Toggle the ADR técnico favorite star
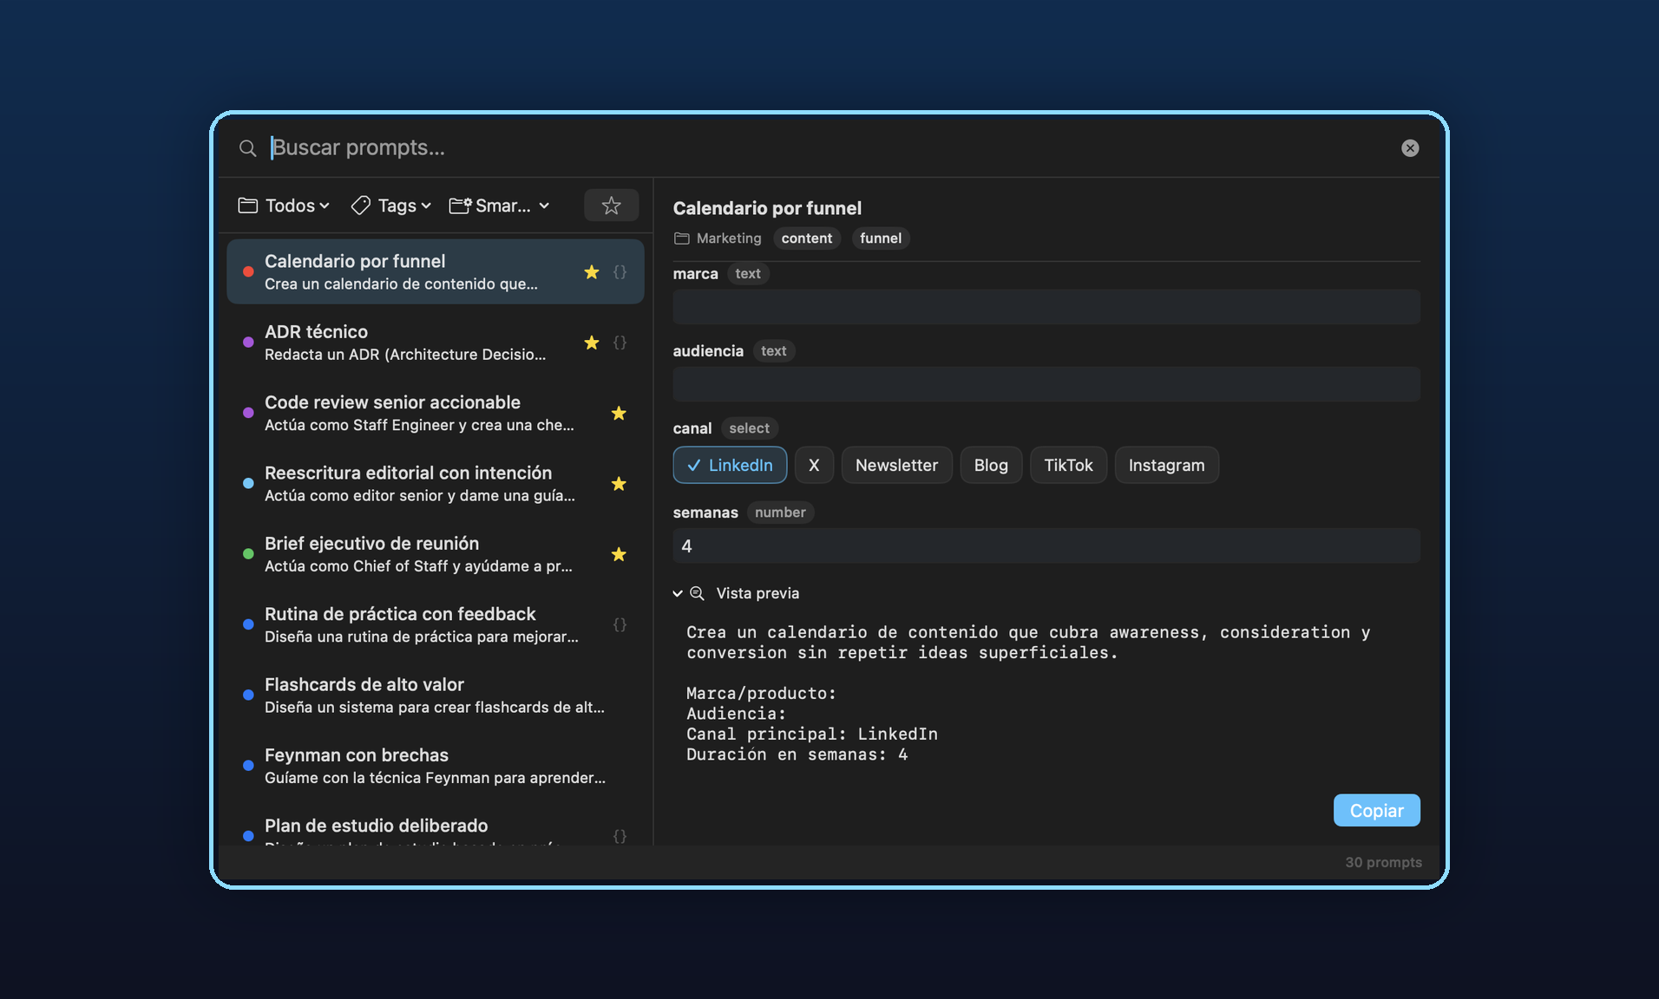The image size is (1659, 999). point(592,343)
